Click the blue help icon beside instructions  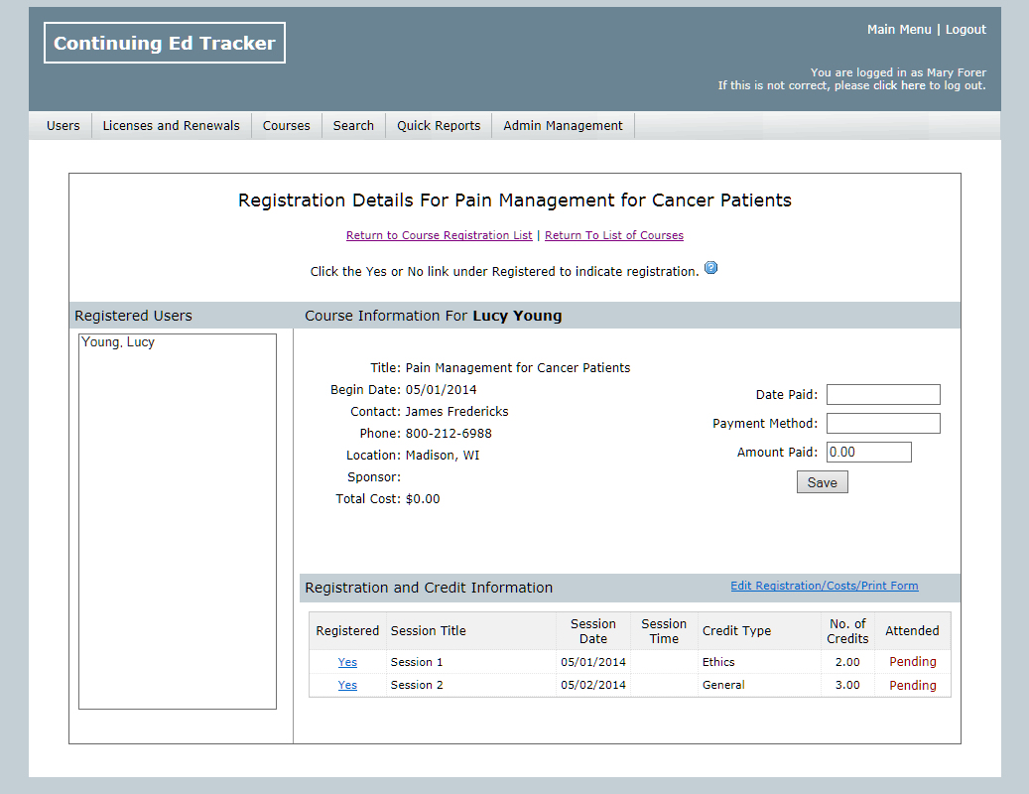pos(710,269)
